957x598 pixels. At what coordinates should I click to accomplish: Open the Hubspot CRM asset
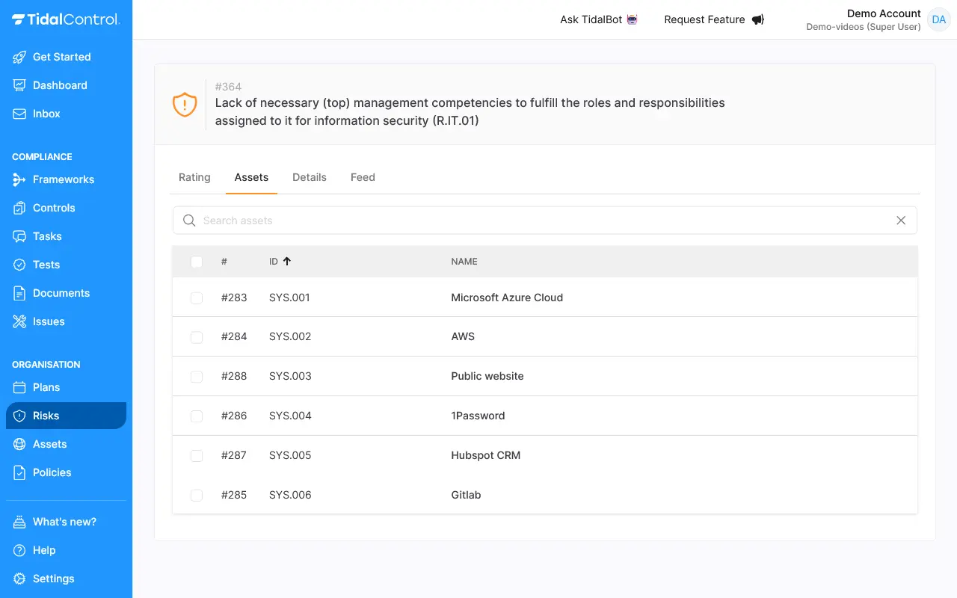(x=486, y=455)
